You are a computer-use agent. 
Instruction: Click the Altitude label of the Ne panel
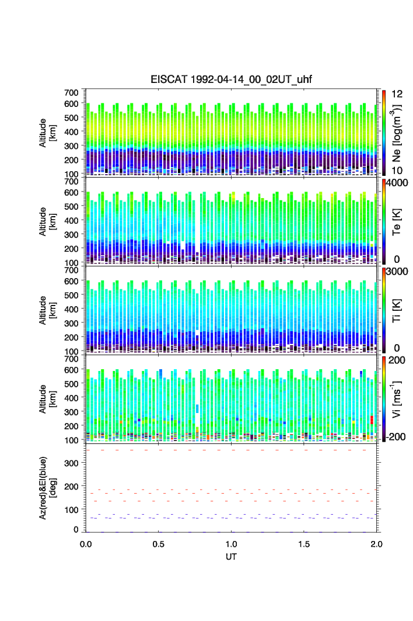coord(47,133)
